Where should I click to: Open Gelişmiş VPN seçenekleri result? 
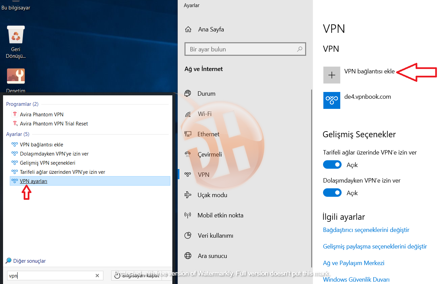click(x=47, y=163)
